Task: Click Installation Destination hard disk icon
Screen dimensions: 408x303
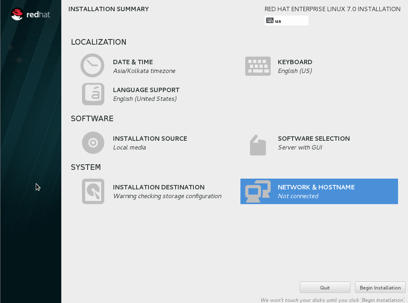Action: (x=93, y=191)
